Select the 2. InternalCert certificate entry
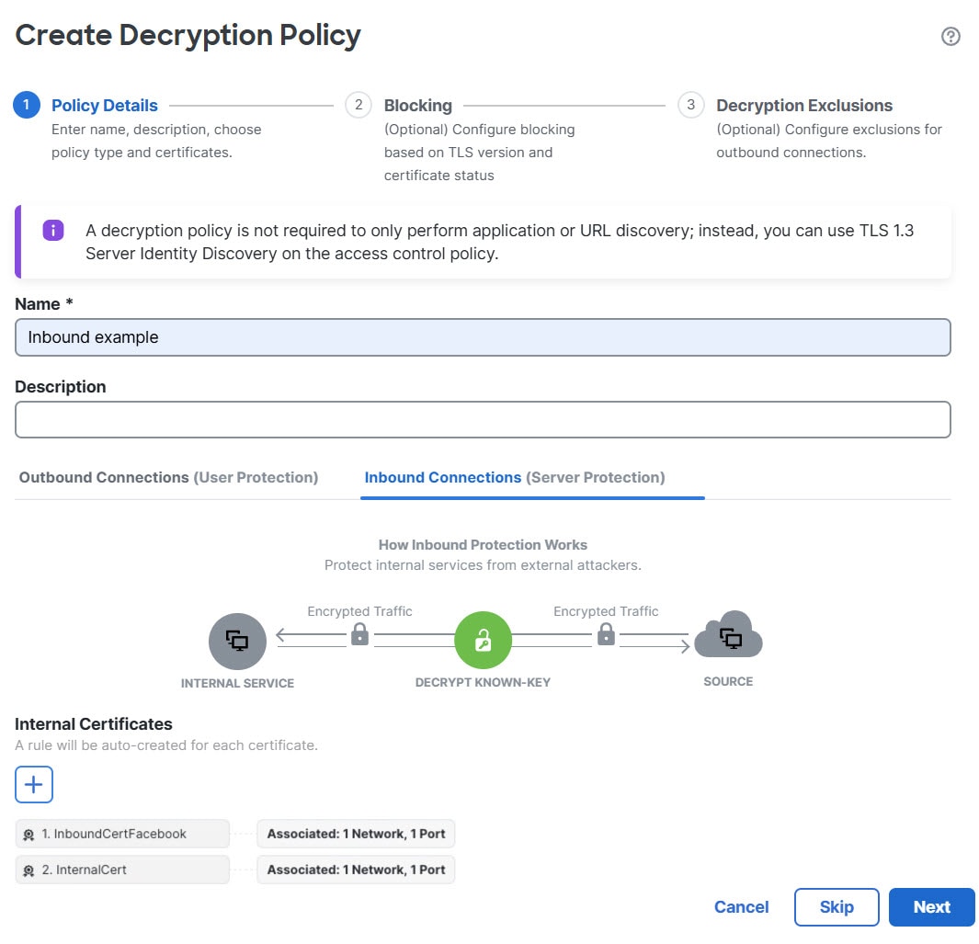 tap(122, 870)
